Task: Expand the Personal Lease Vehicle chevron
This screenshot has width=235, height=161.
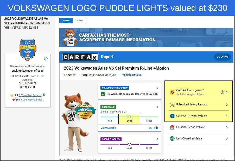Action: [227, 127]
